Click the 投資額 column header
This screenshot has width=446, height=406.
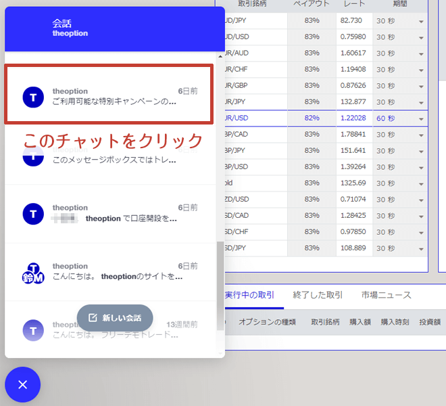tap(430, 322)
